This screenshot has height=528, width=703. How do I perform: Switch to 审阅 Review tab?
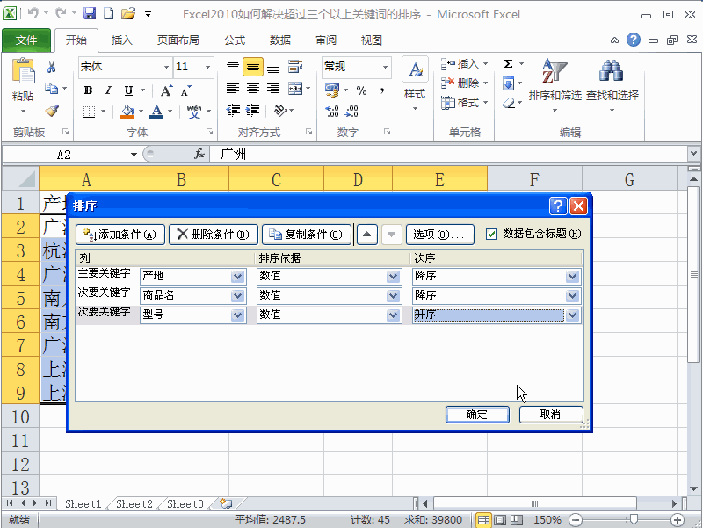click(x=326, y=40)
